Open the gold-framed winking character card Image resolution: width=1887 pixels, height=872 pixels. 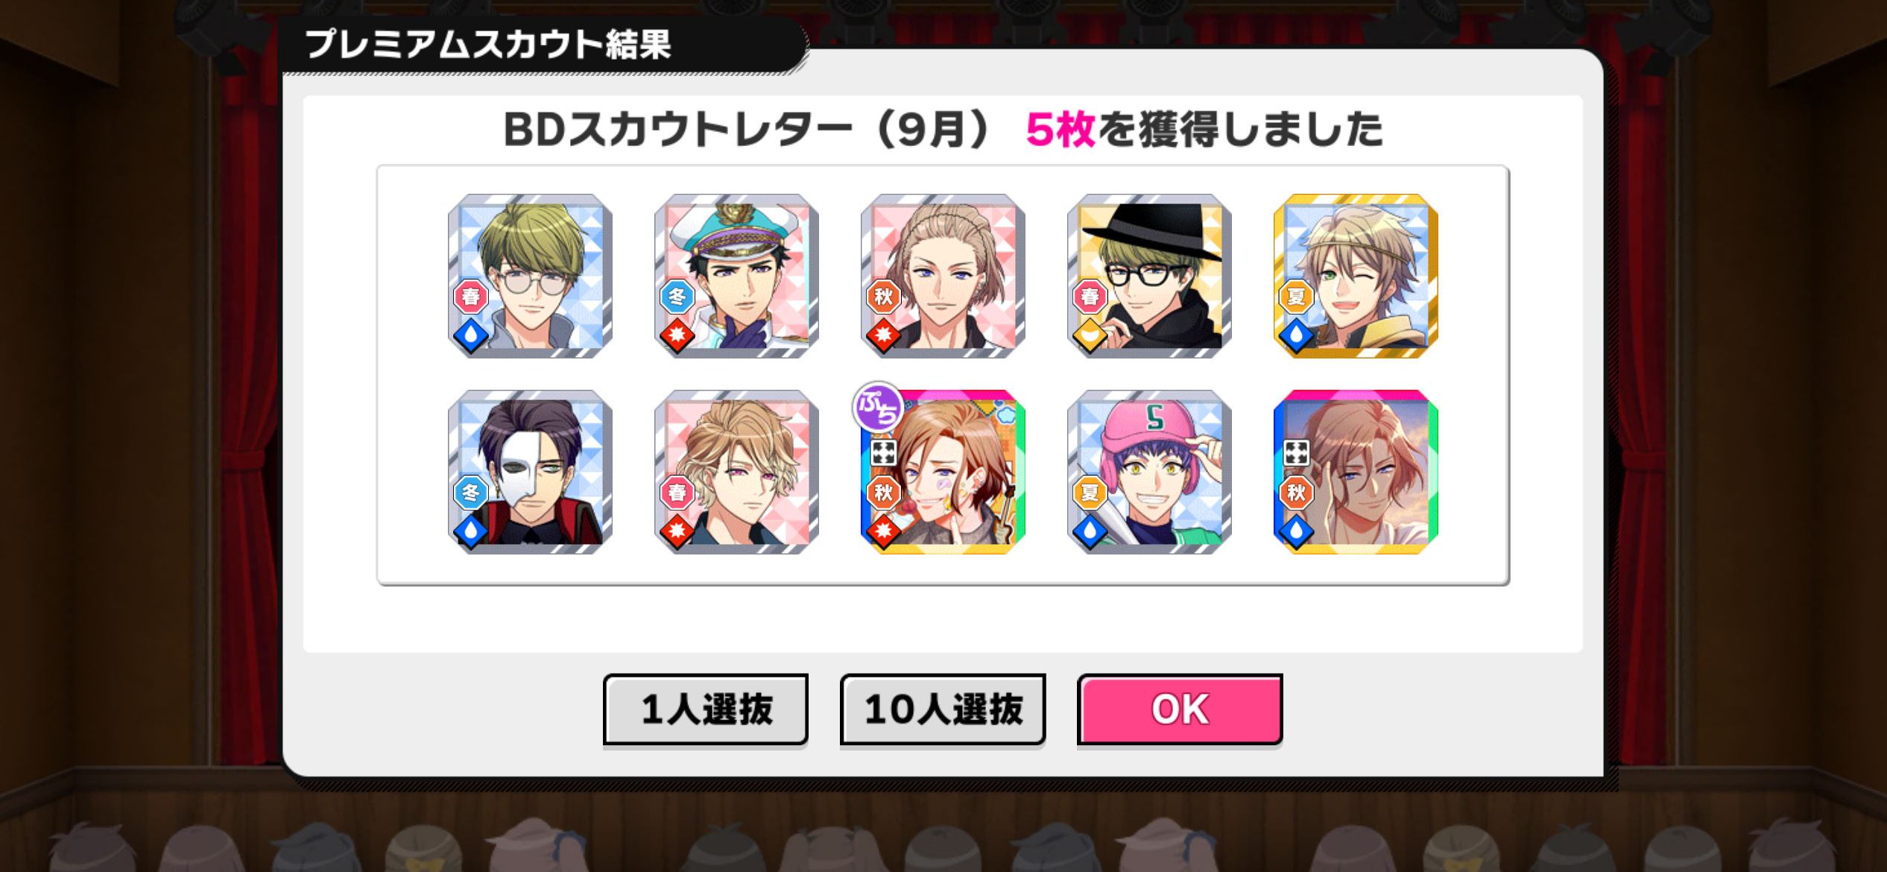pos(1356,276)
